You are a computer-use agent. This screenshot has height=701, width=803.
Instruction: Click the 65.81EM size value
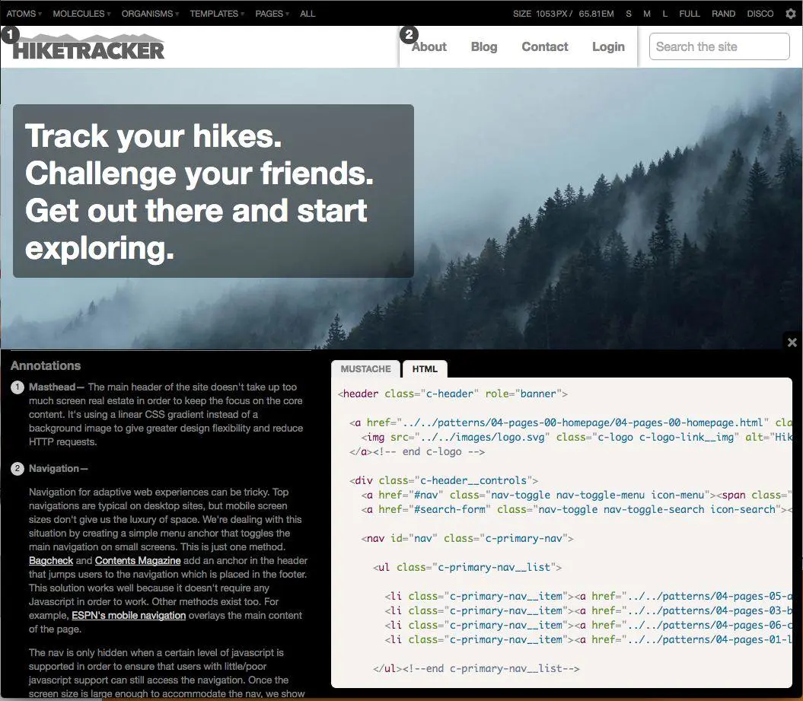[596, 14]
